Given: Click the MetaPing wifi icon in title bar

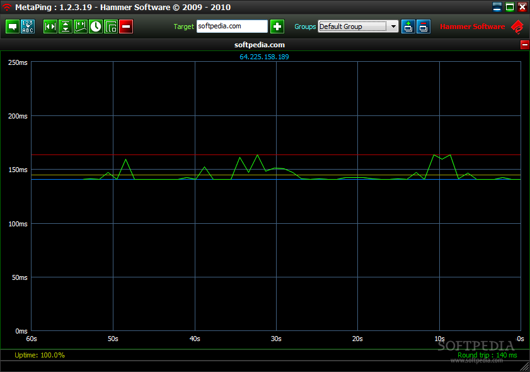Looking at the screenshot, I should 7,7.
